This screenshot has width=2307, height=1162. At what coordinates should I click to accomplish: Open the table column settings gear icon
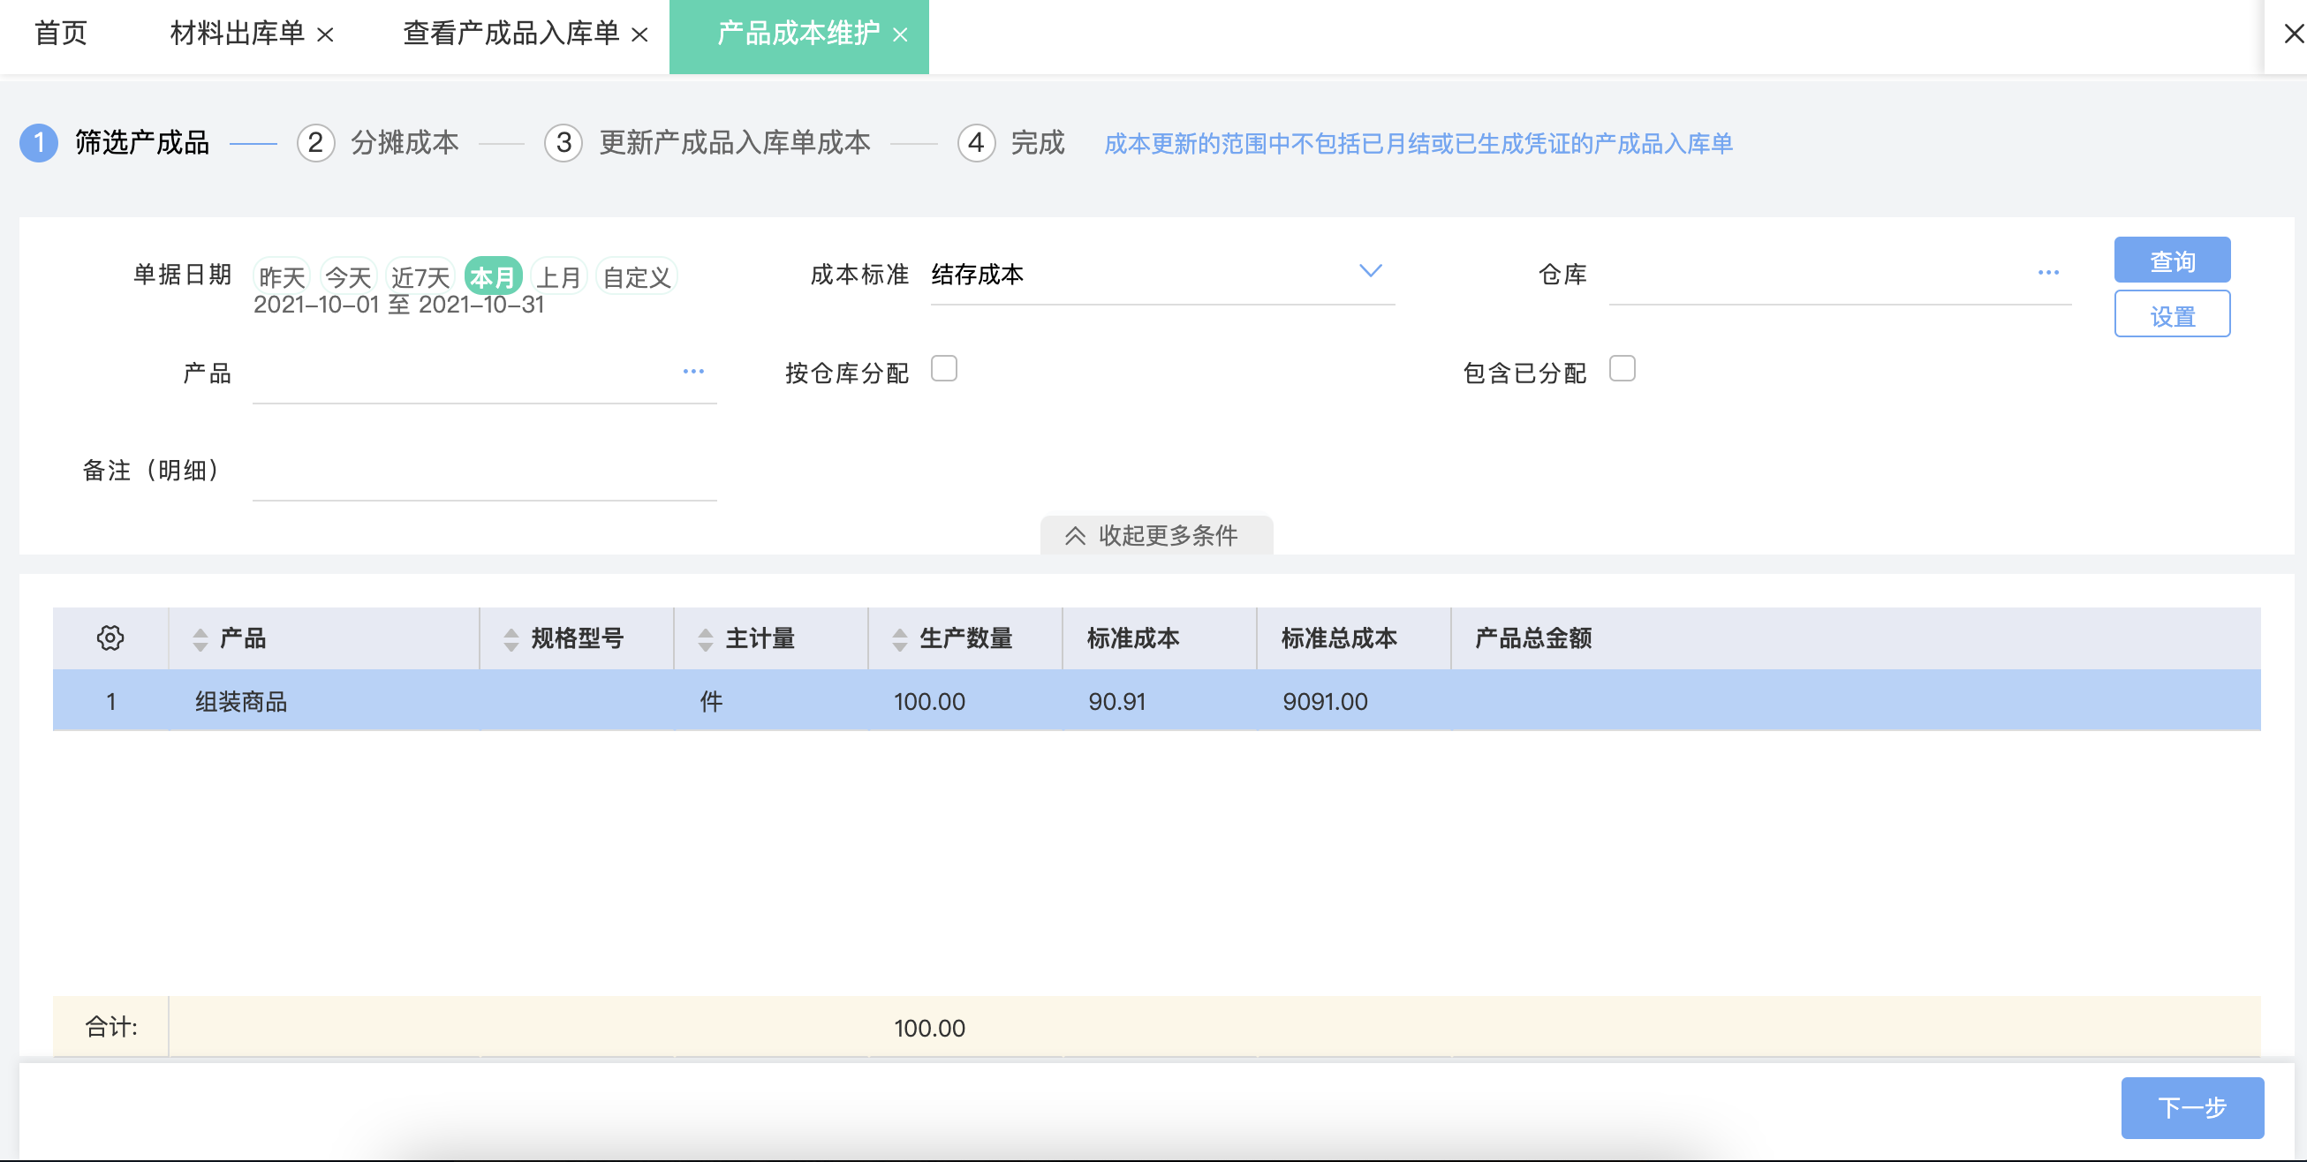click(x=110, y=638)
